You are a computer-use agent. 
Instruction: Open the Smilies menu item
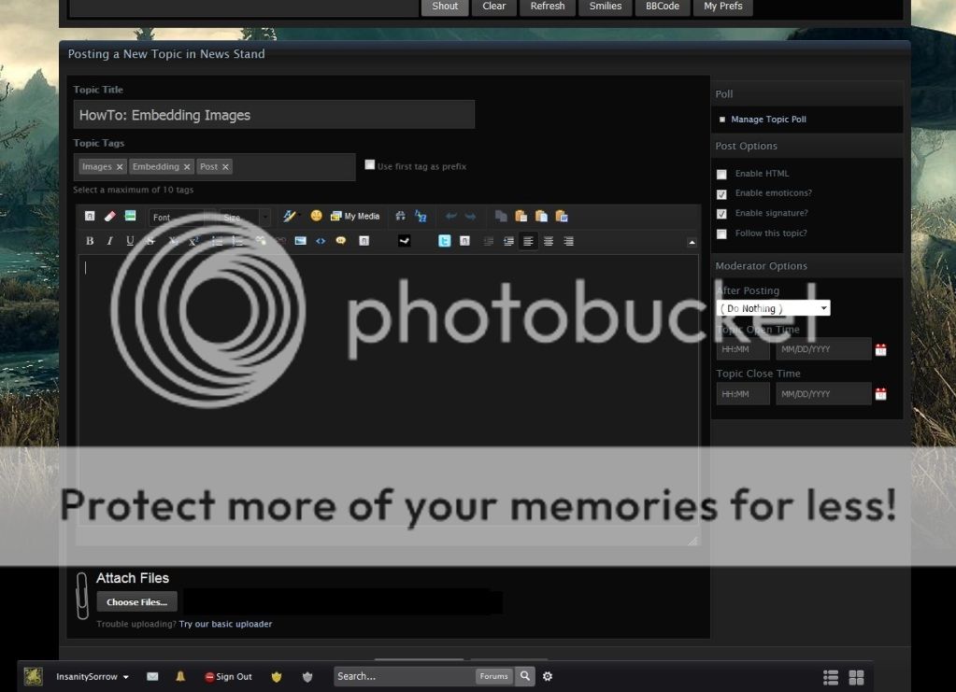pyautogui.click(x=606, y=7)
